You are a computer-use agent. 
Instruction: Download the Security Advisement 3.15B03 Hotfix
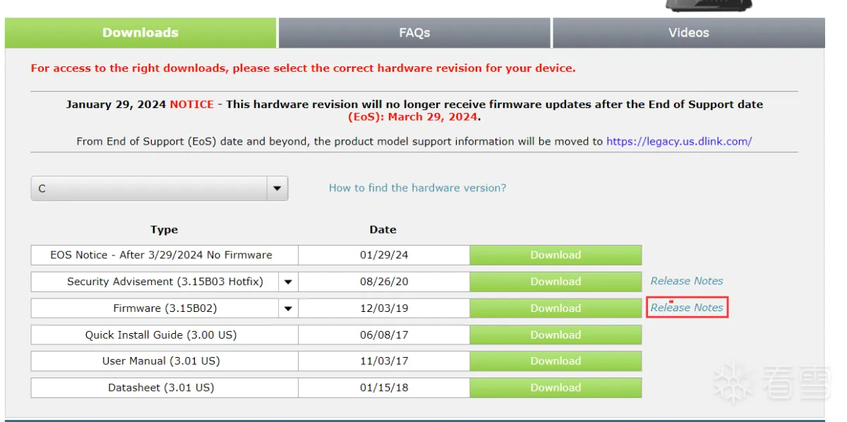tap(555, 282)
